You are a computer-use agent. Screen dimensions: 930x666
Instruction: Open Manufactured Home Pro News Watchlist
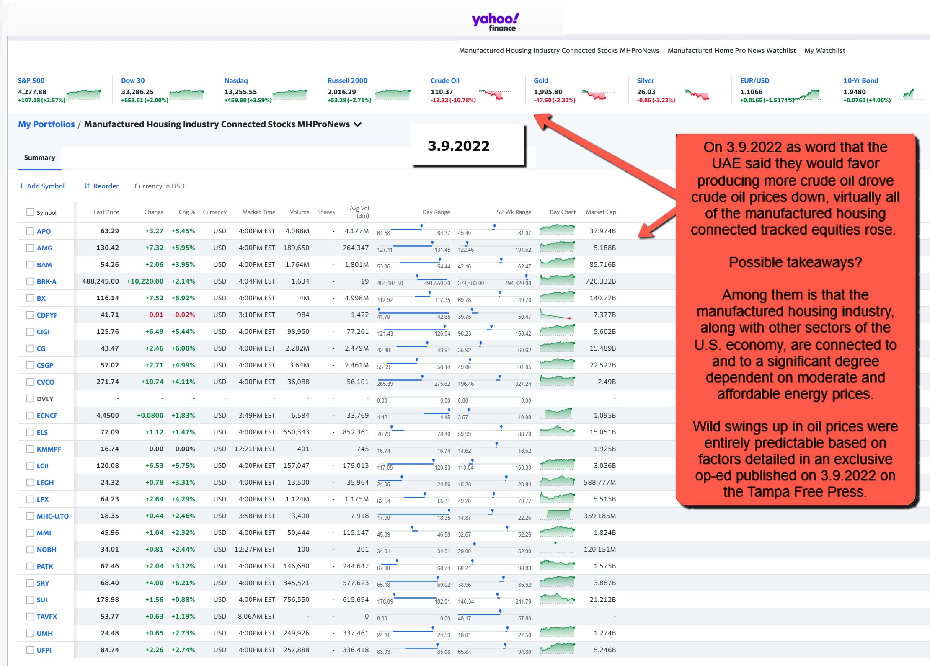(x=731, y=50)
